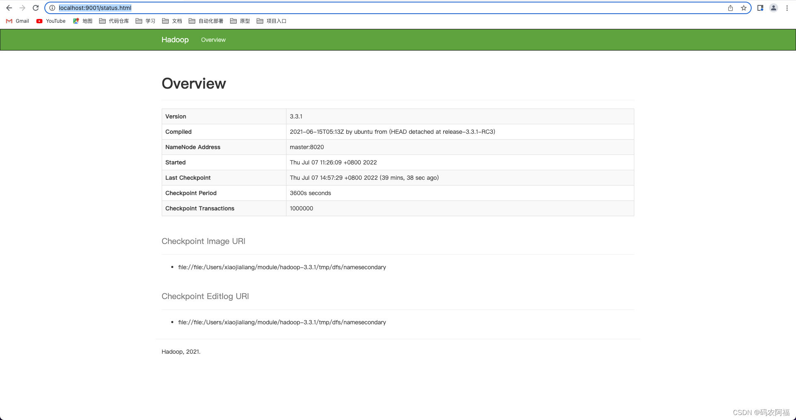Click the Version row label
The height and width of the screenshot is (420, 796).
[x=176, y=116]
